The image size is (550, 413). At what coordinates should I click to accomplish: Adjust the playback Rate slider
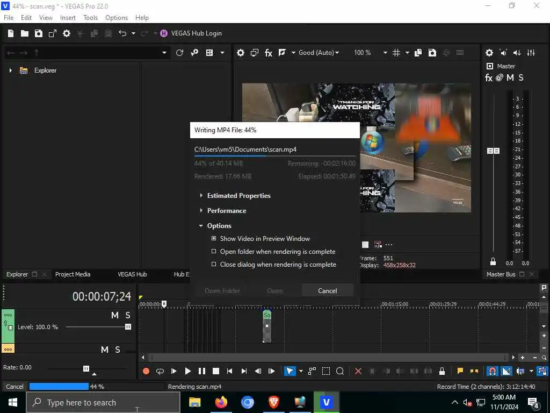coord(86,368)
